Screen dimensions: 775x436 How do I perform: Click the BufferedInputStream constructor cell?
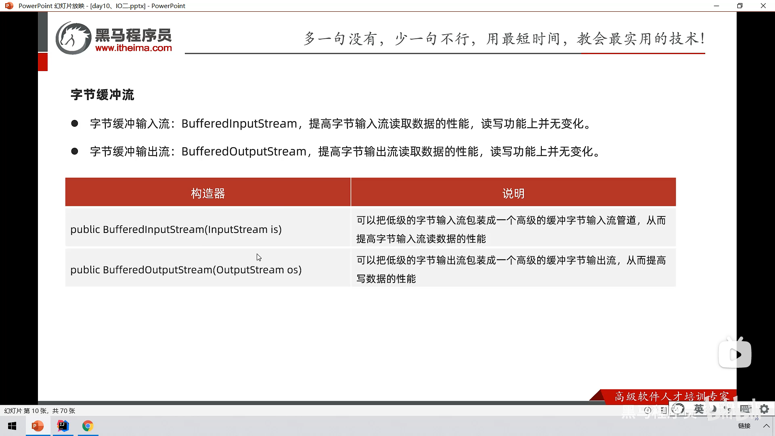[x=176, y=229]
